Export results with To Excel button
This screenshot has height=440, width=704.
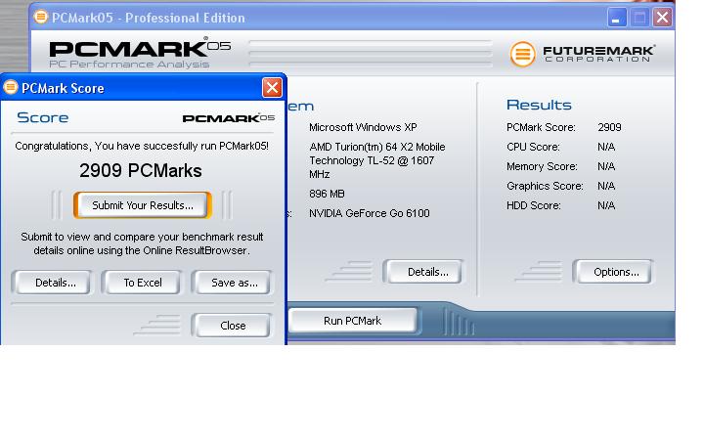(143, 283)
